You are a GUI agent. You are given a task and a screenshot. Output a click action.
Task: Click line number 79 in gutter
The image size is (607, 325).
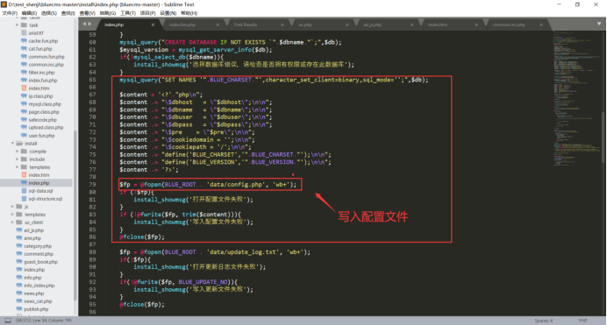click(92, 185)
